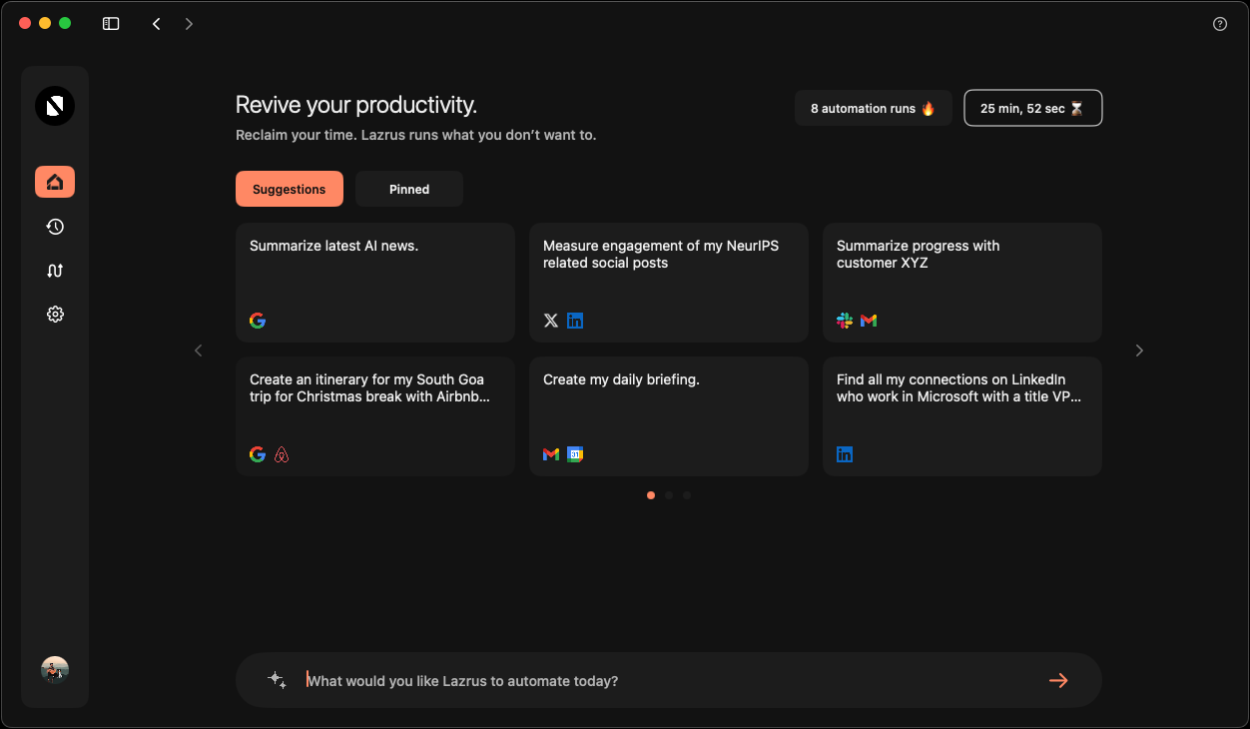Click the Lazrus logo icon
Screen dimensions: 1250x729
55,106
